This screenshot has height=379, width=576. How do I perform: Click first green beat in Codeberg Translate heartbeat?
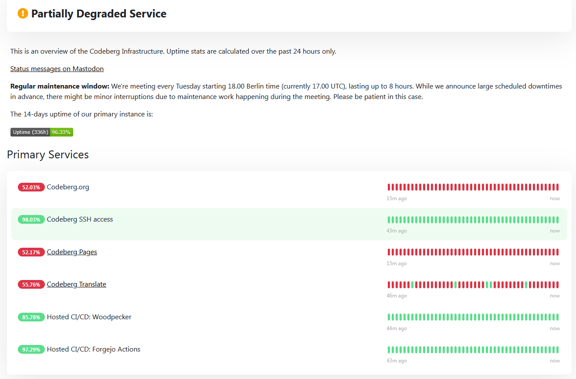point(412,285)
